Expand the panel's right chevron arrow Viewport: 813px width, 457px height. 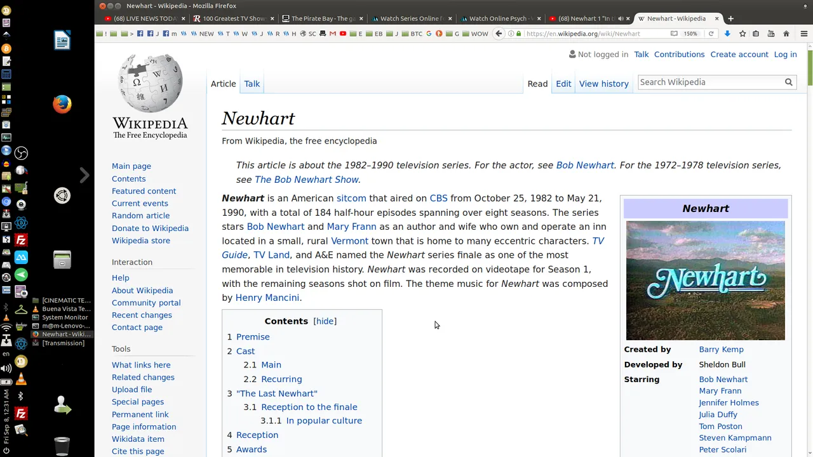(x=84, y=175)
